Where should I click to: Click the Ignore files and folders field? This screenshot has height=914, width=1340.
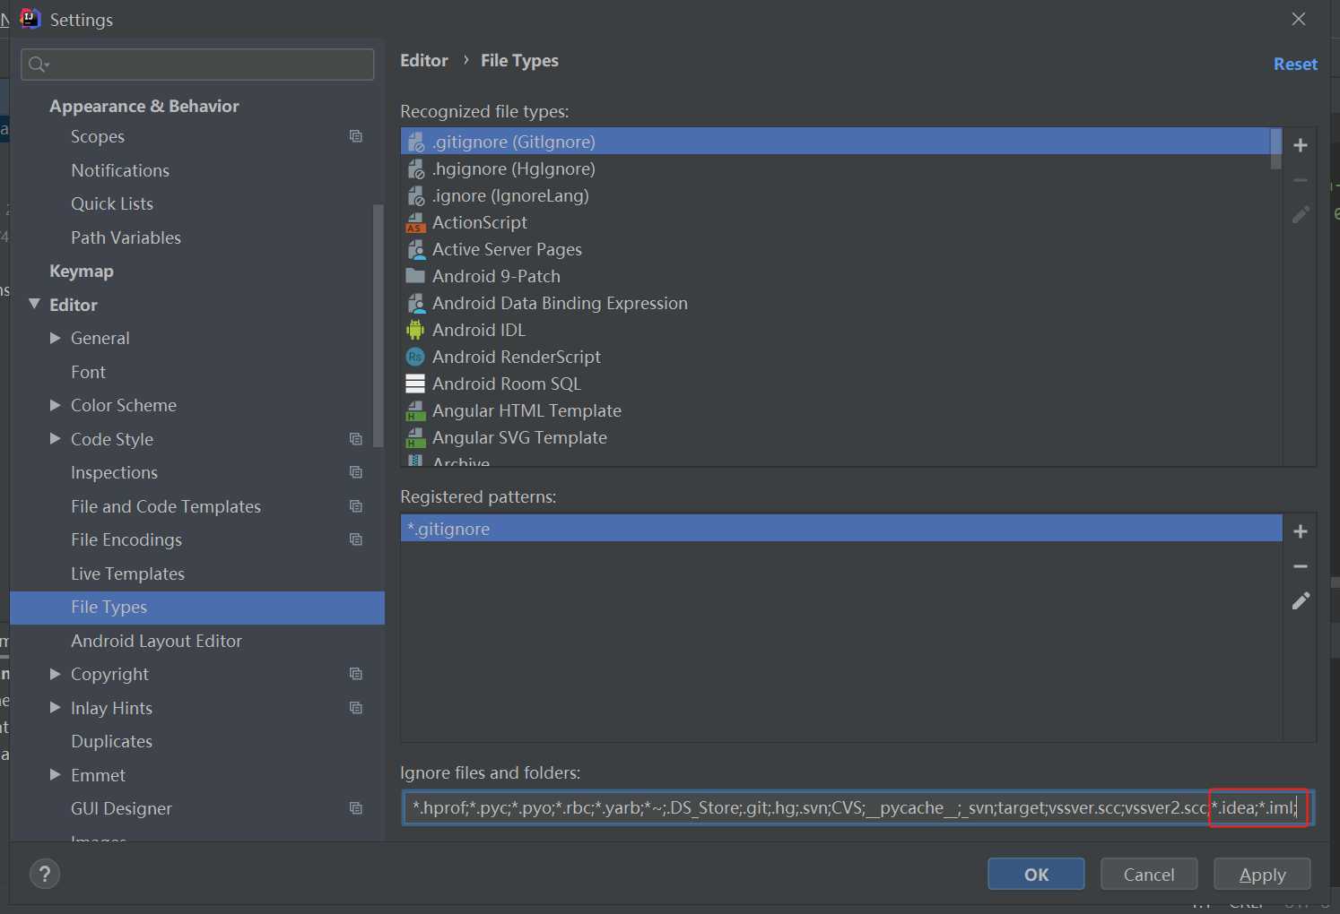858,807
